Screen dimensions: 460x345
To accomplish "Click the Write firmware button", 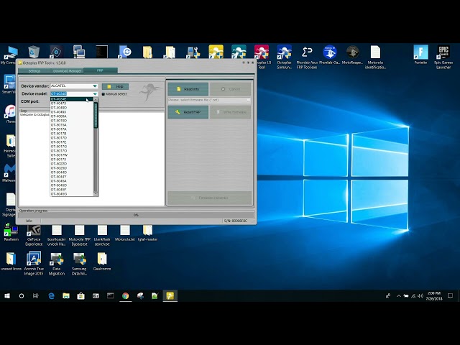I will point(231,112).
